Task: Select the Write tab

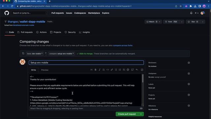Action: 34,70
